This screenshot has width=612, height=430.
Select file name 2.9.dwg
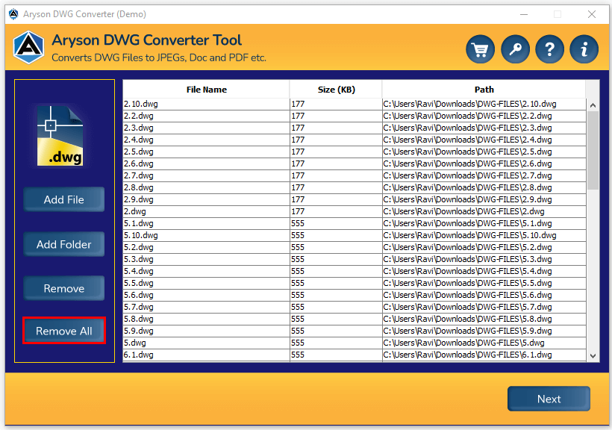tap(206, 199)
